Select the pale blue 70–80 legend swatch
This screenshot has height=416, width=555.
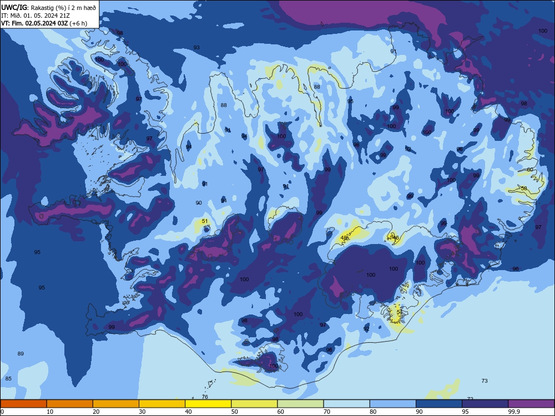pyautogui.click(x=347, y=404)
